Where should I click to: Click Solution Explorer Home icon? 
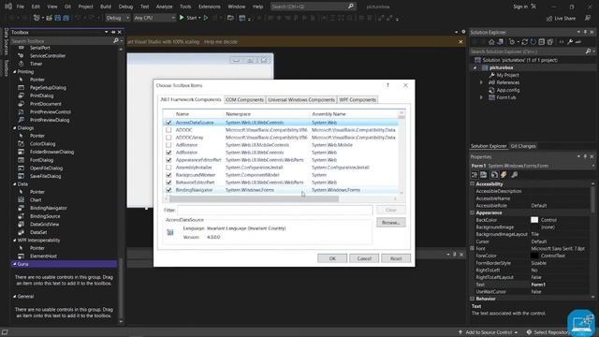click(x=491, y=42)
